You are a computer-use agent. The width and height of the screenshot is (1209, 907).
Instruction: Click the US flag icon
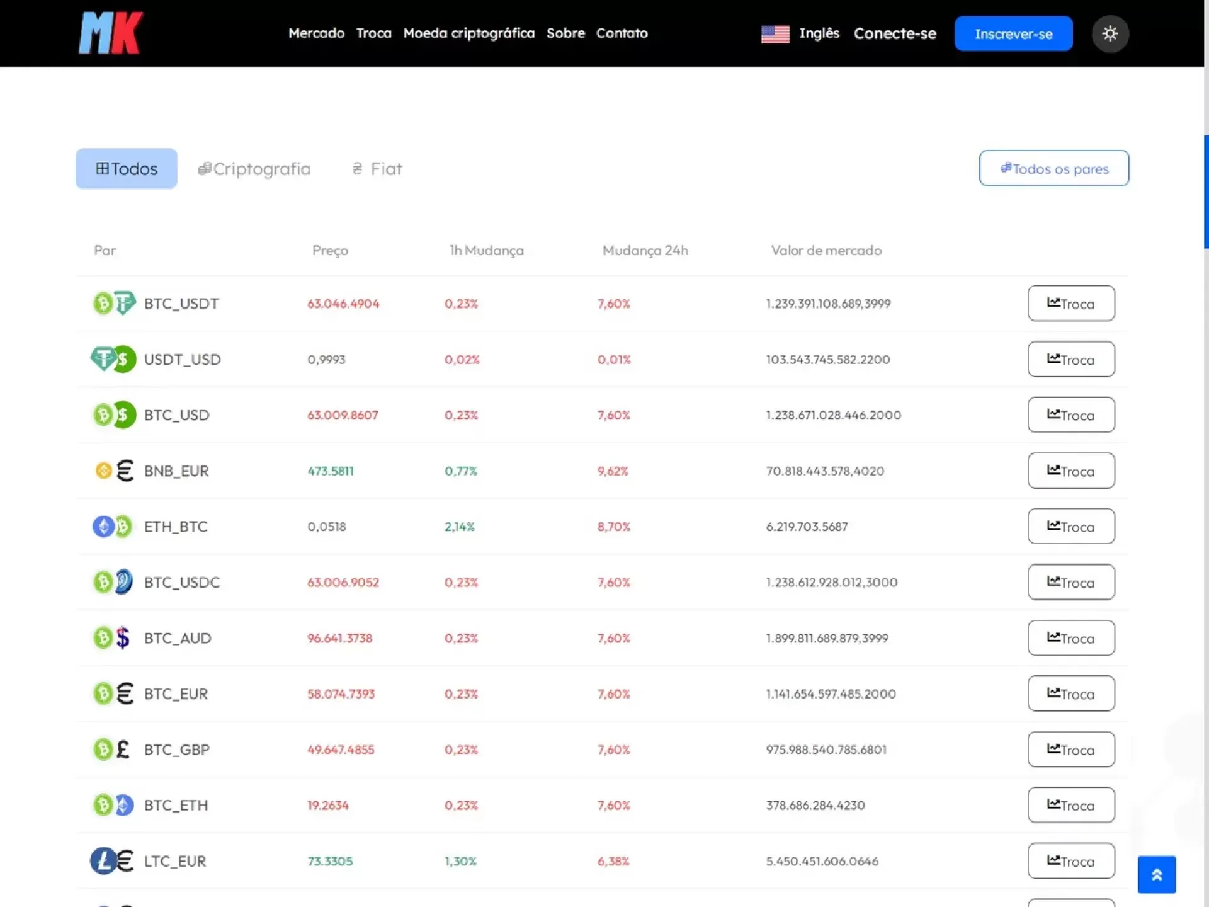(775, 34)
